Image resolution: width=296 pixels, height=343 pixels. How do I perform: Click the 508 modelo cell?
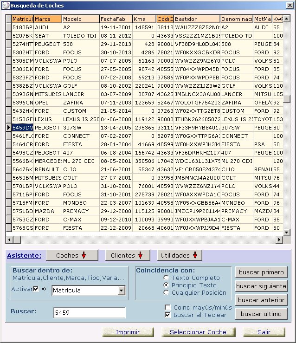81,44
